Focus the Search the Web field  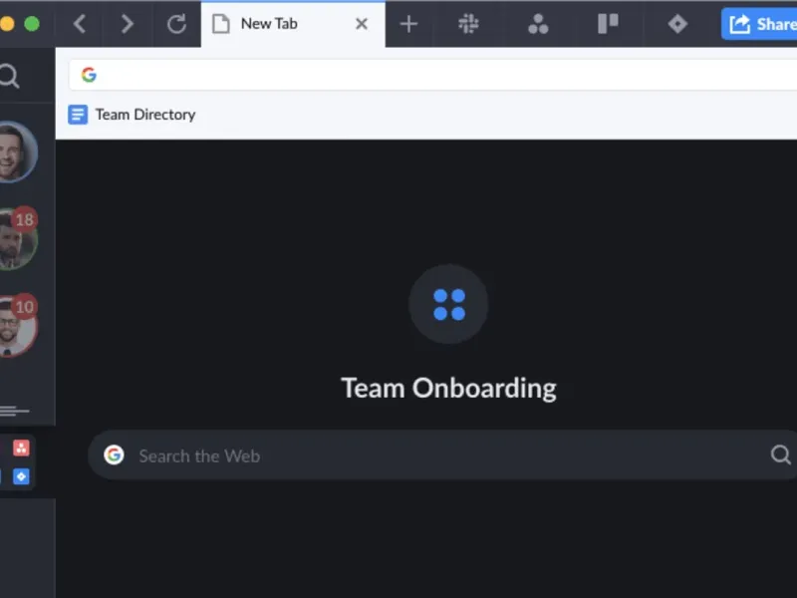(x=442, y=455)
